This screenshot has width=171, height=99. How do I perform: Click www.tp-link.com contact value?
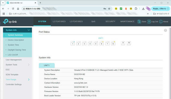tap(81, 83)
